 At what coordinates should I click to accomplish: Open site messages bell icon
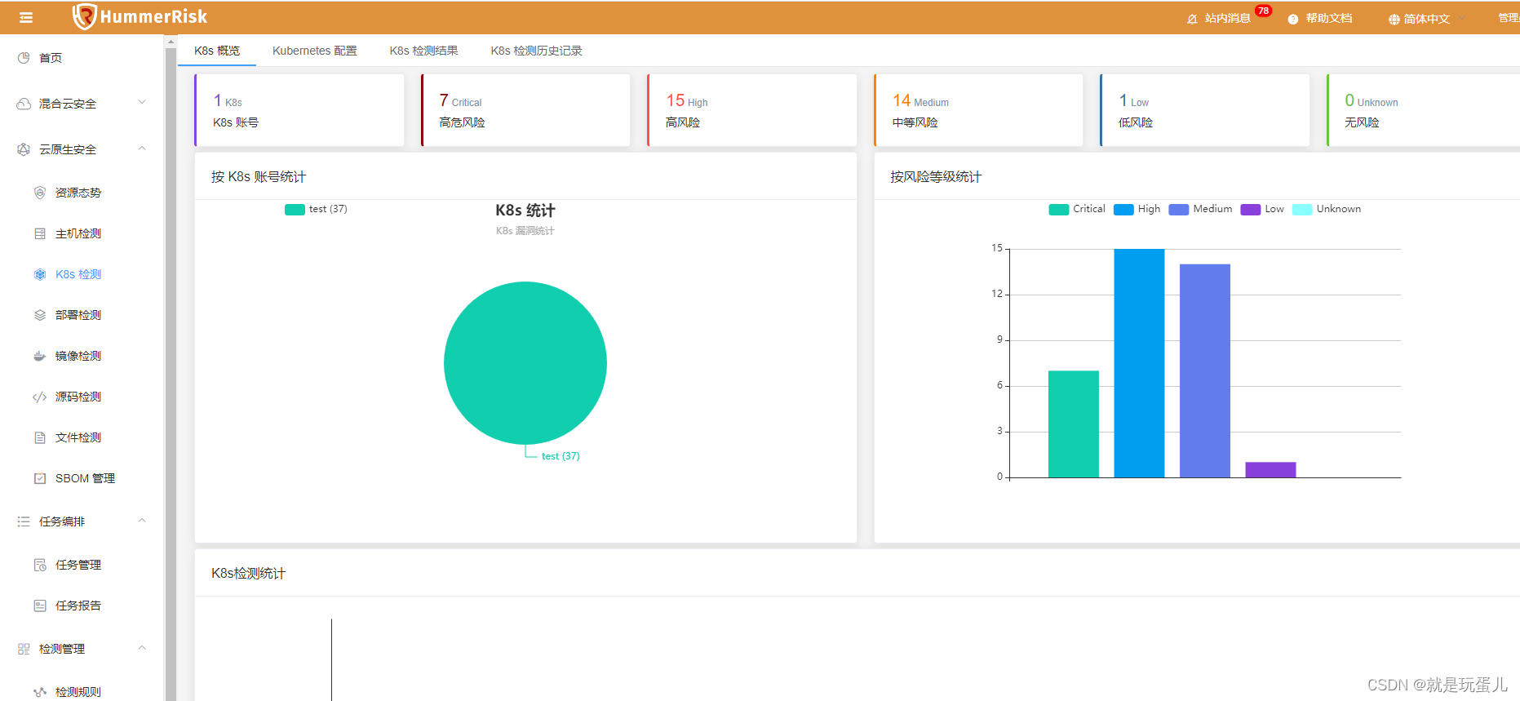tap(1192, 19)
